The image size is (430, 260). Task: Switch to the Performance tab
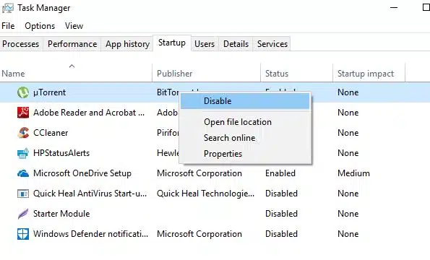tap(72, 44)
